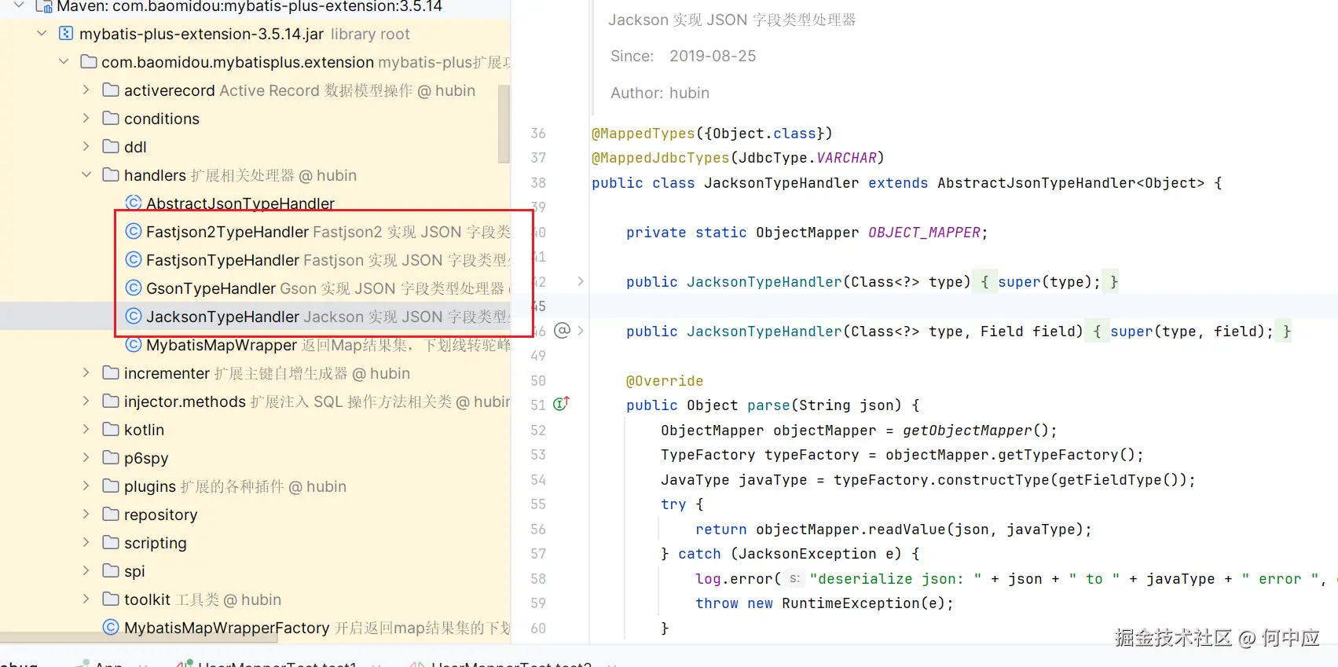Click the MybatisMapWrapper class icon
This screenshot has height=667, width=1338.
point(134,345)
